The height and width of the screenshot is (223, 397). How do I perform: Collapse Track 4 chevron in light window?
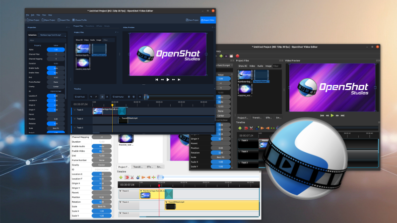point(120,202)
